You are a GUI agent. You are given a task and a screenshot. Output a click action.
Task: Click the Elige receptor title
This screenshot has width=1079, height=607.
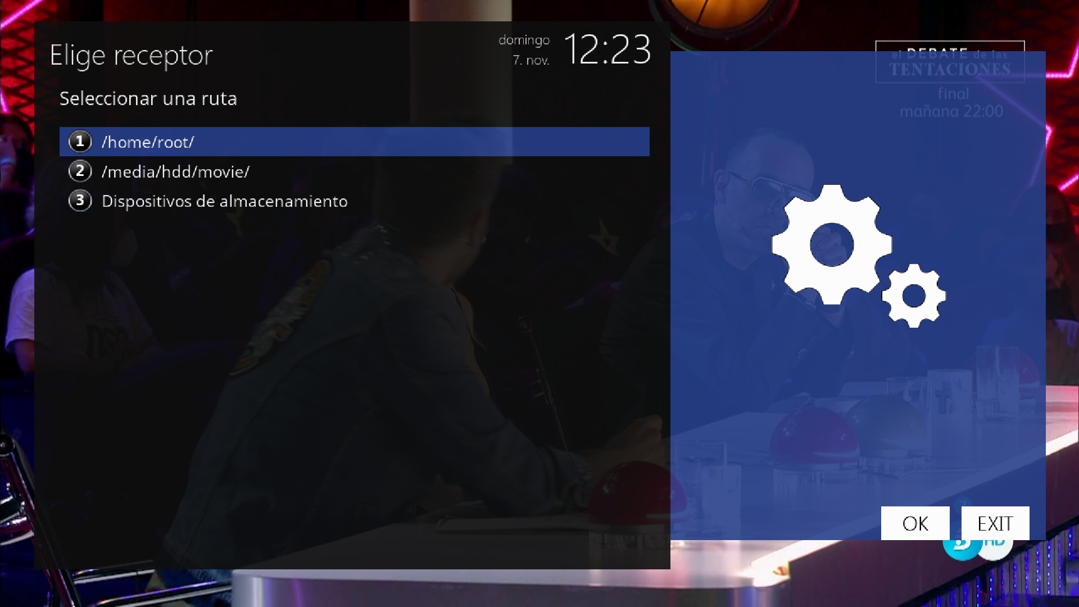point(131,56)
